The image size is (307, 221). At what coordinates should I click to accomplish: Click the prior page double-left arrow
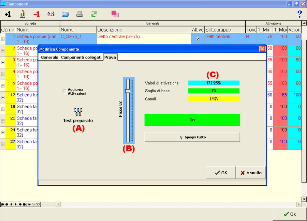(x=7, y=204)
